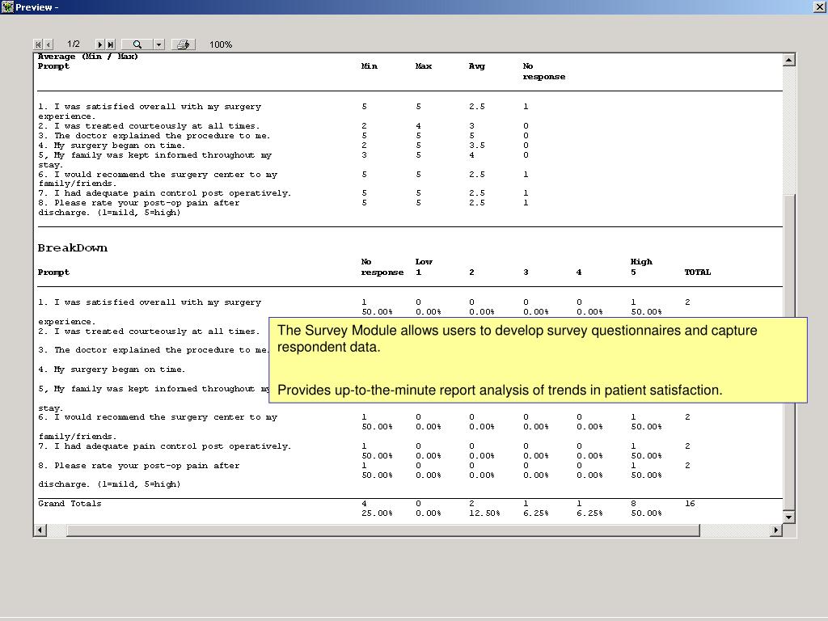Click the Low 1 column header
The height and width of the screenshot is (621, 828).
(424, 267)
